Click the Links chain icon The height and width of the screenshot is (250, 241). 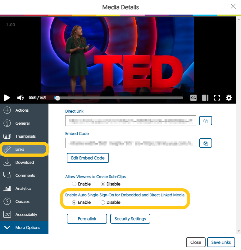[x=7, y=150]
